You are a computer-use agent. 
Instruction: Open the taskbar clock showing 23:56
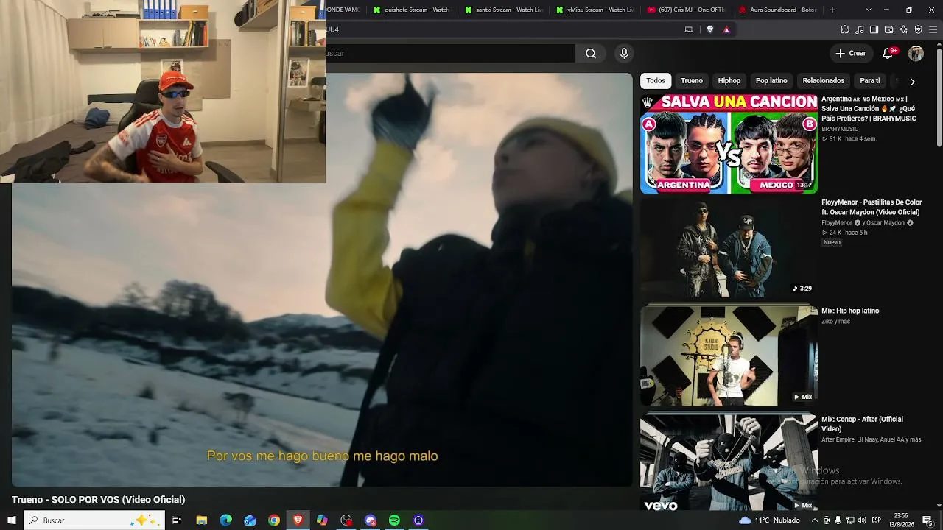coord(900,520)
